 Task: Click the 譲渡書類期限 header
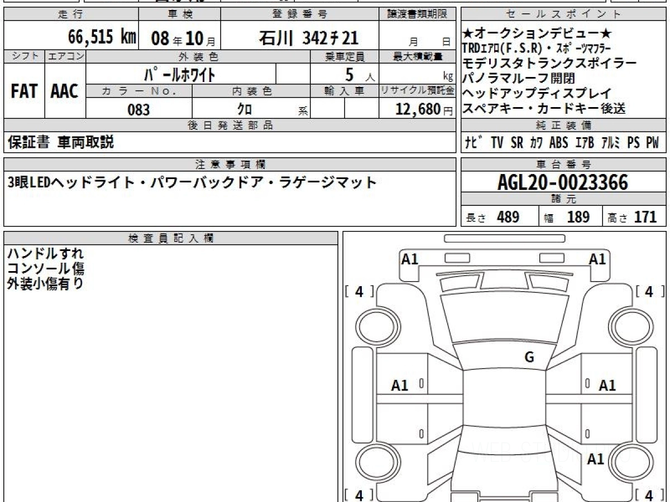pyautogui.click(x=417, y=15)
